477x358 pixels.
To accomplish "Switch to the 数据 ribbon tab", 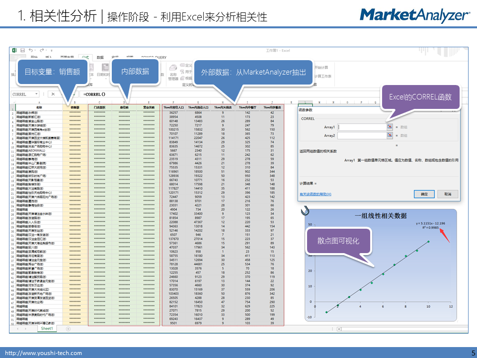I will pos(100,58).
